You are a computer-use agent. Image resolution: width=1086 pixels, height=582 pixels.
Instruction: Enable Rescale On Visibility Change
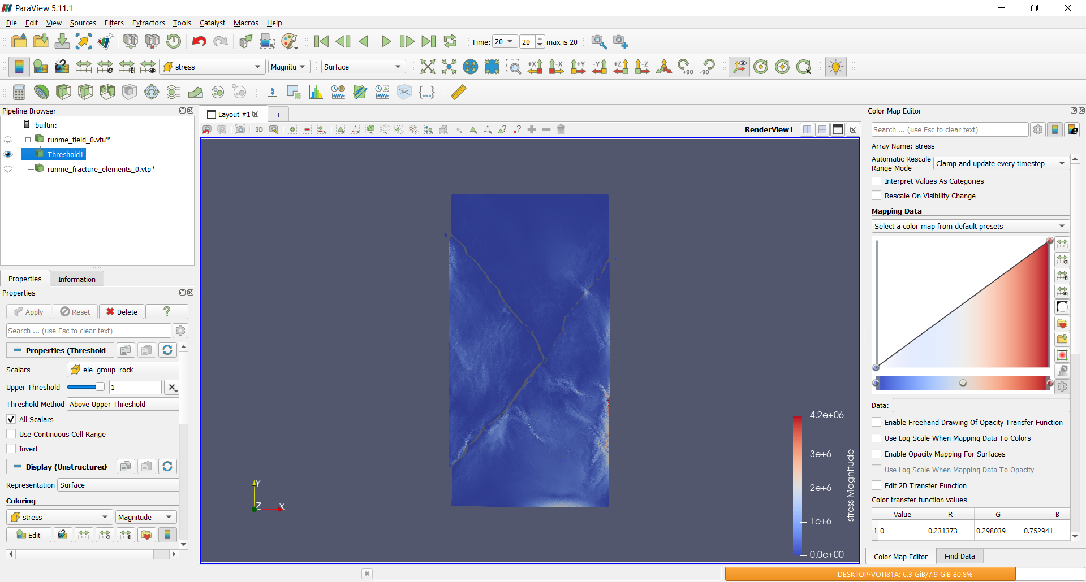(x=877, y=196)
